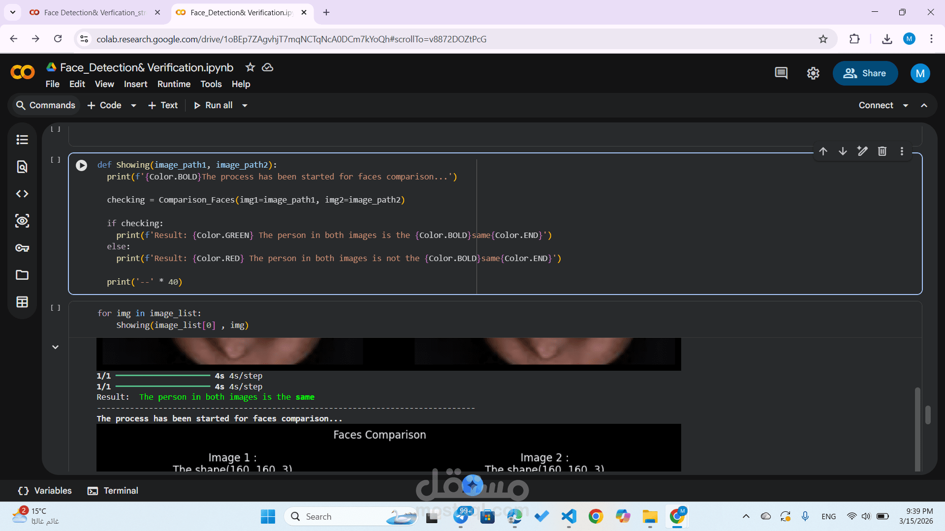Click the Google account avatar M in Colab
This screenshot has width=945, height=531.
(x=920, y=73)
